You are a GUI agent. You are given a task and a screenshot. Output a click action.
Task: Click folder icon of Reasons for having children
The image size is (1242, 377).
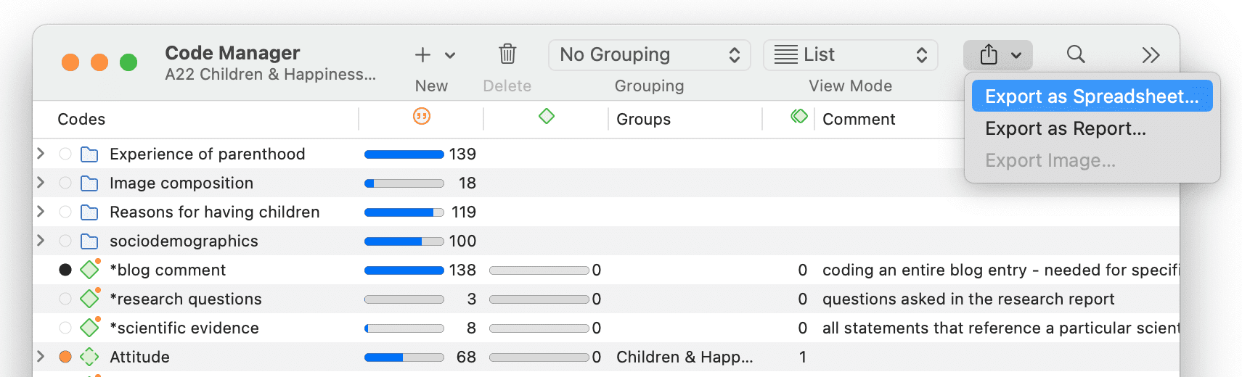tap(89, 212)
